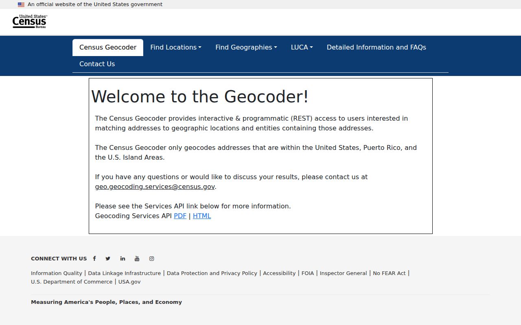Open the Census Bureau Facebook page icon
This screenshot has width=521, height=325.
pos(94,258)
